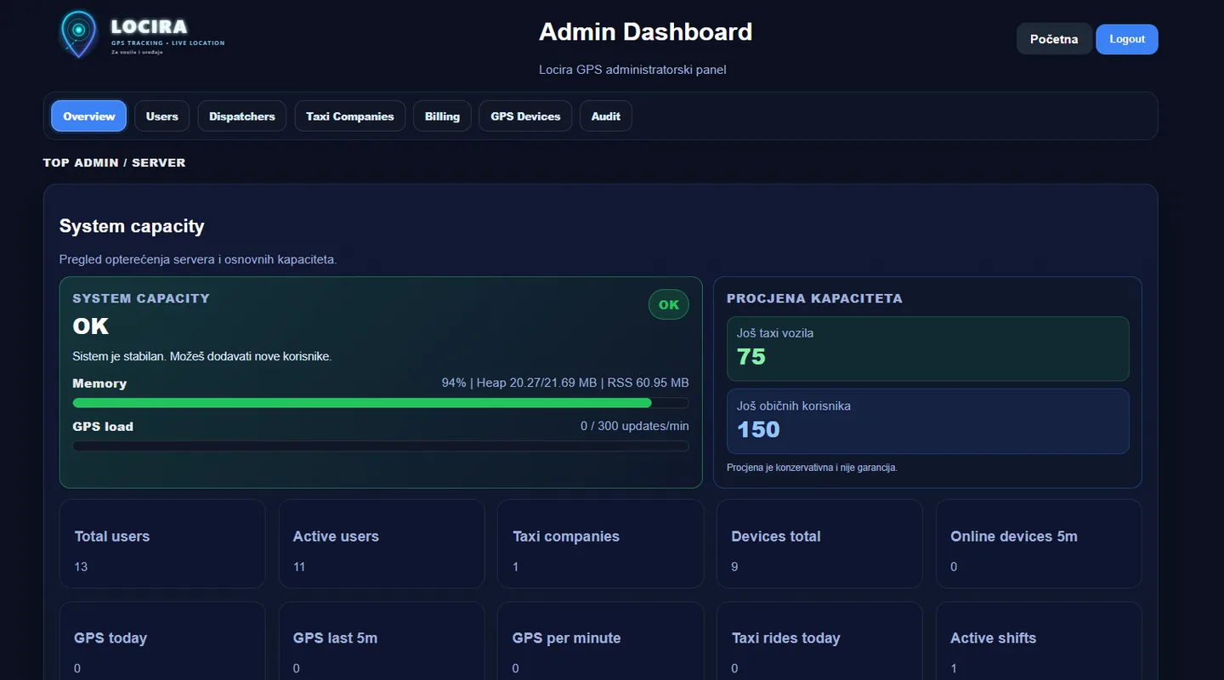Click the TOP ADMIN / SERVER label

[114, 162]
